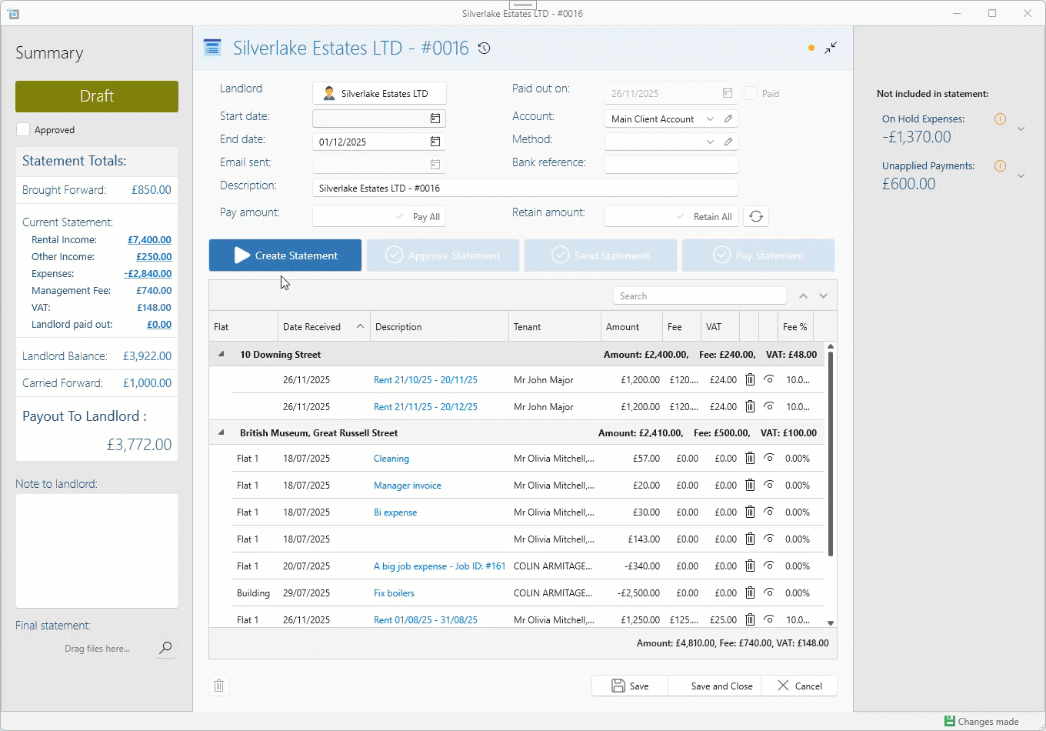Open the Method dropdown

pyautogui.click(x=709, y=142)
